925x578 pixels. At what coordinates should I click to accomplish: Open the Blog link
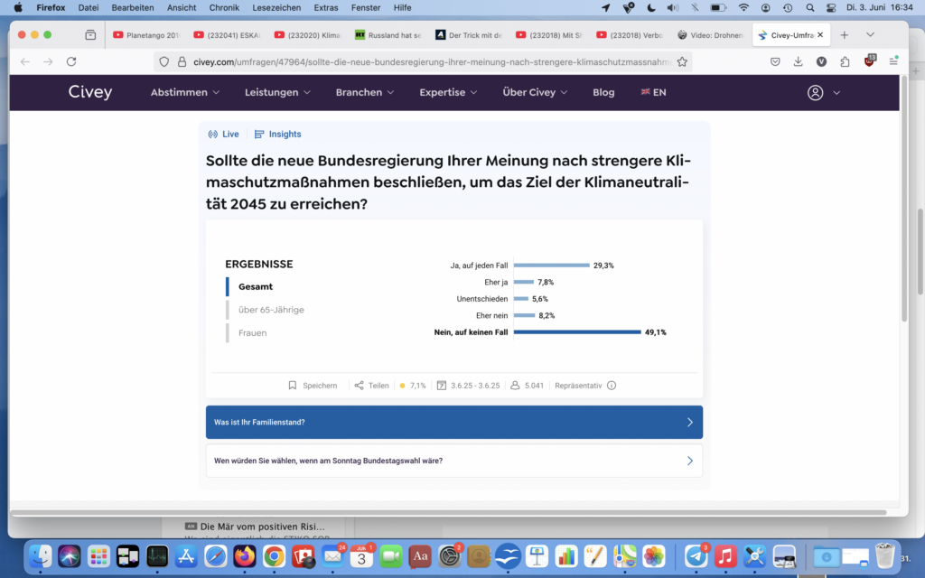(x=603, y=93)
